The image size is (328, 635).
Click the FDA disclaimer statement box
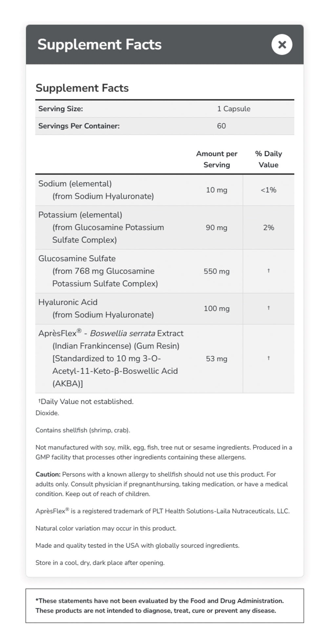(164, 605)
